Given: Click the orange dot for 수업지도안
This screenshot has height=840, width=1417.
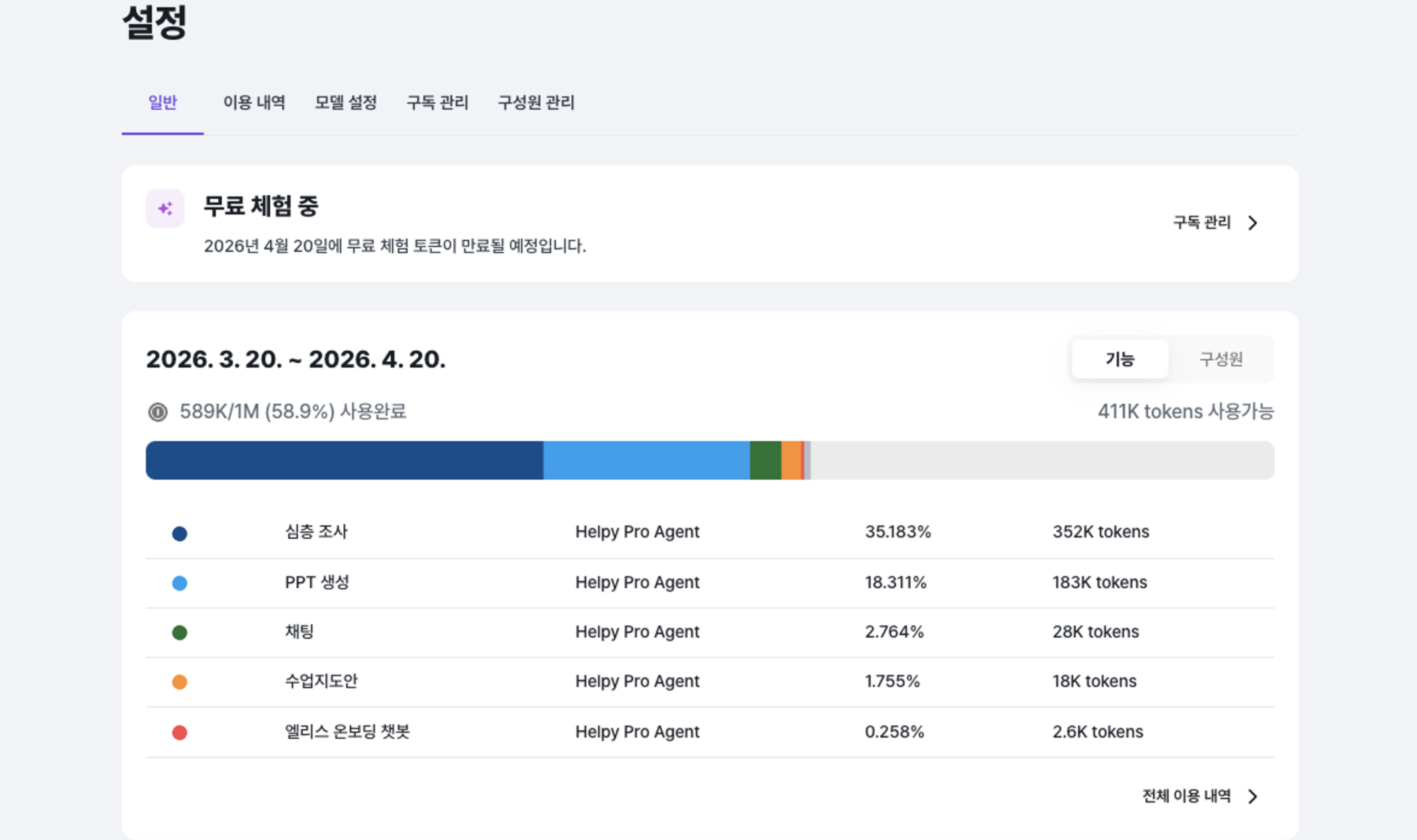Looking at the screenshot, I should pyautogui.click(x=179, y=682).
